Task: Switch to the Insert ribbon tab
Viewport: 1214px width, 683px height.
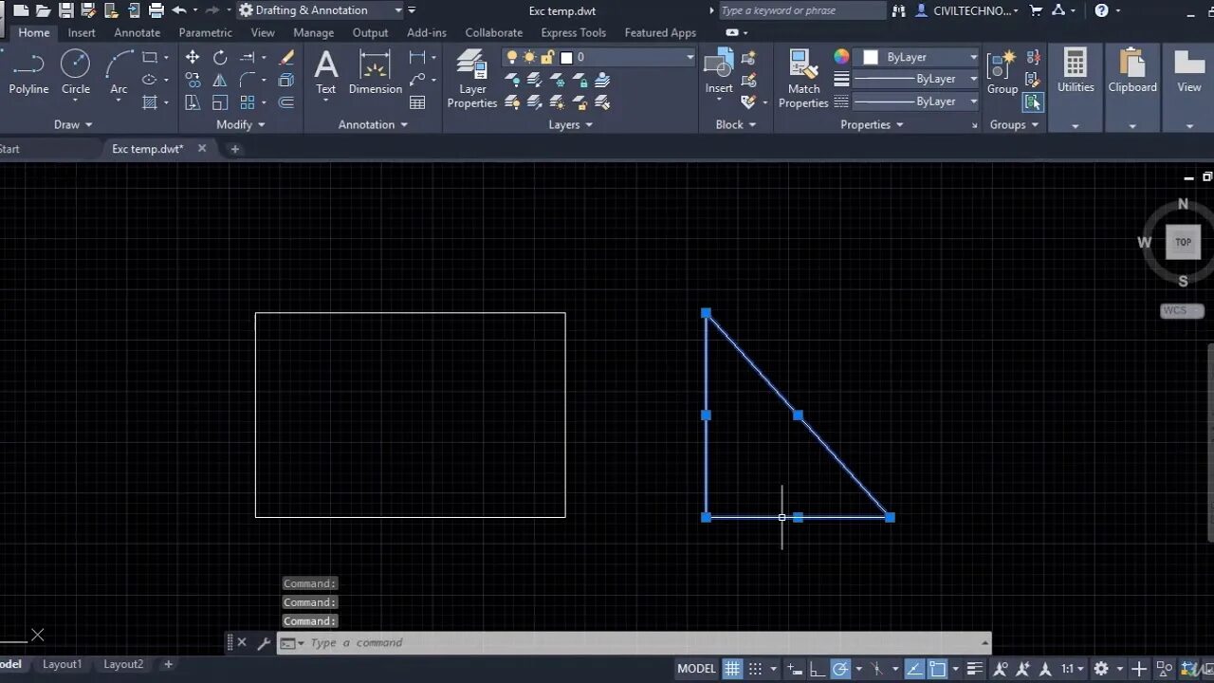Action: [x=82, y=32]
